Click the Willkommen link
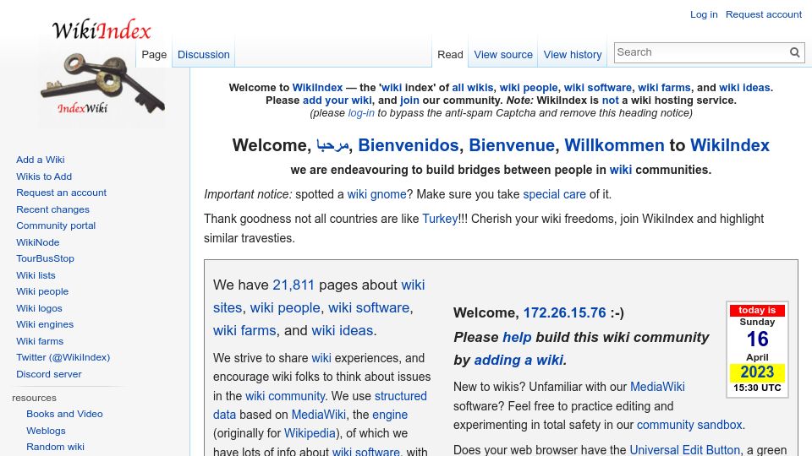The height and width of the screenshot is (456, 812). (x=614, y=145)
